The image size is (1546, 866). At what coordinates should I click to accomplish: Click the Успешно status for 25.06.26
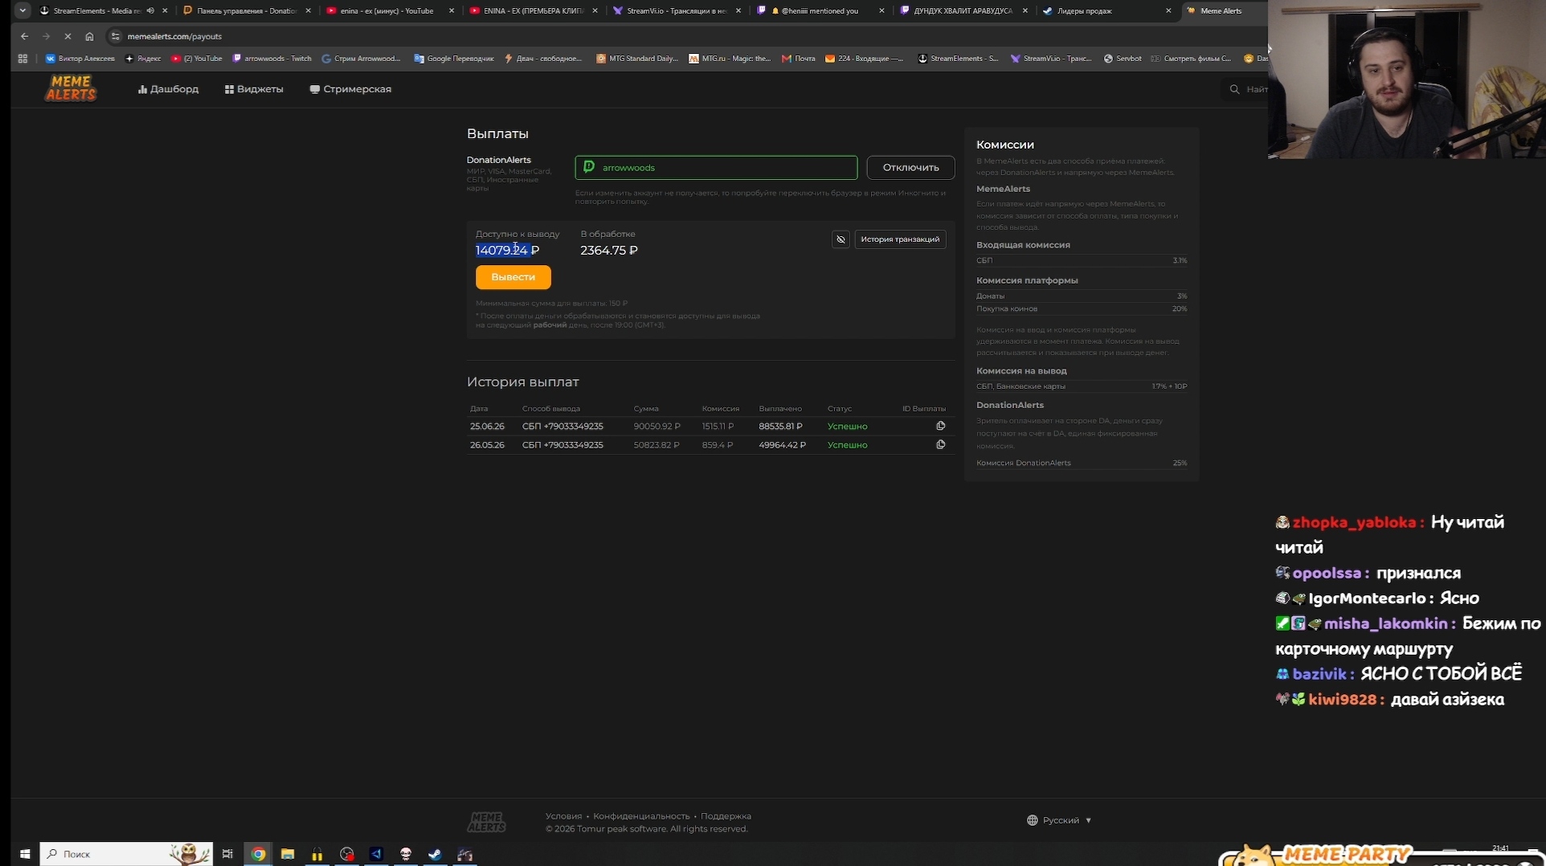click(847, 427)
